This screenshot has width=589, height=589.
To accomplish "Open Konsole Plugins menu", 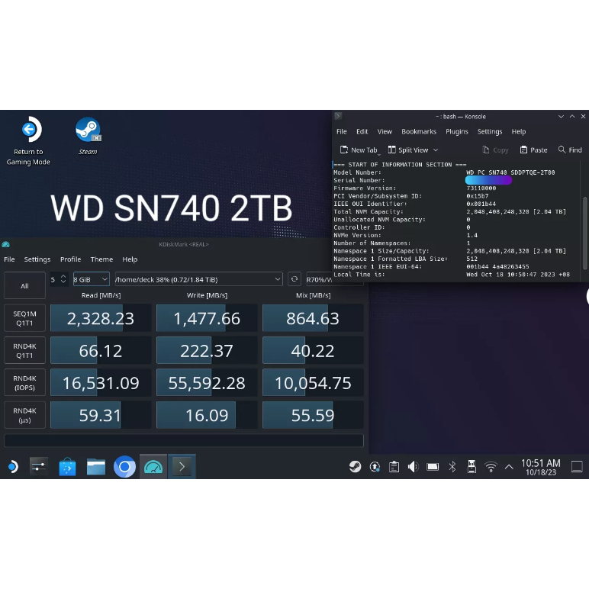I will [457, 131].
